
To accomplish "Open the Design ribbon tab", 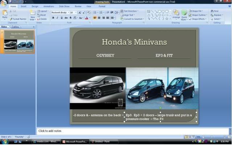I will coord(35,7).
